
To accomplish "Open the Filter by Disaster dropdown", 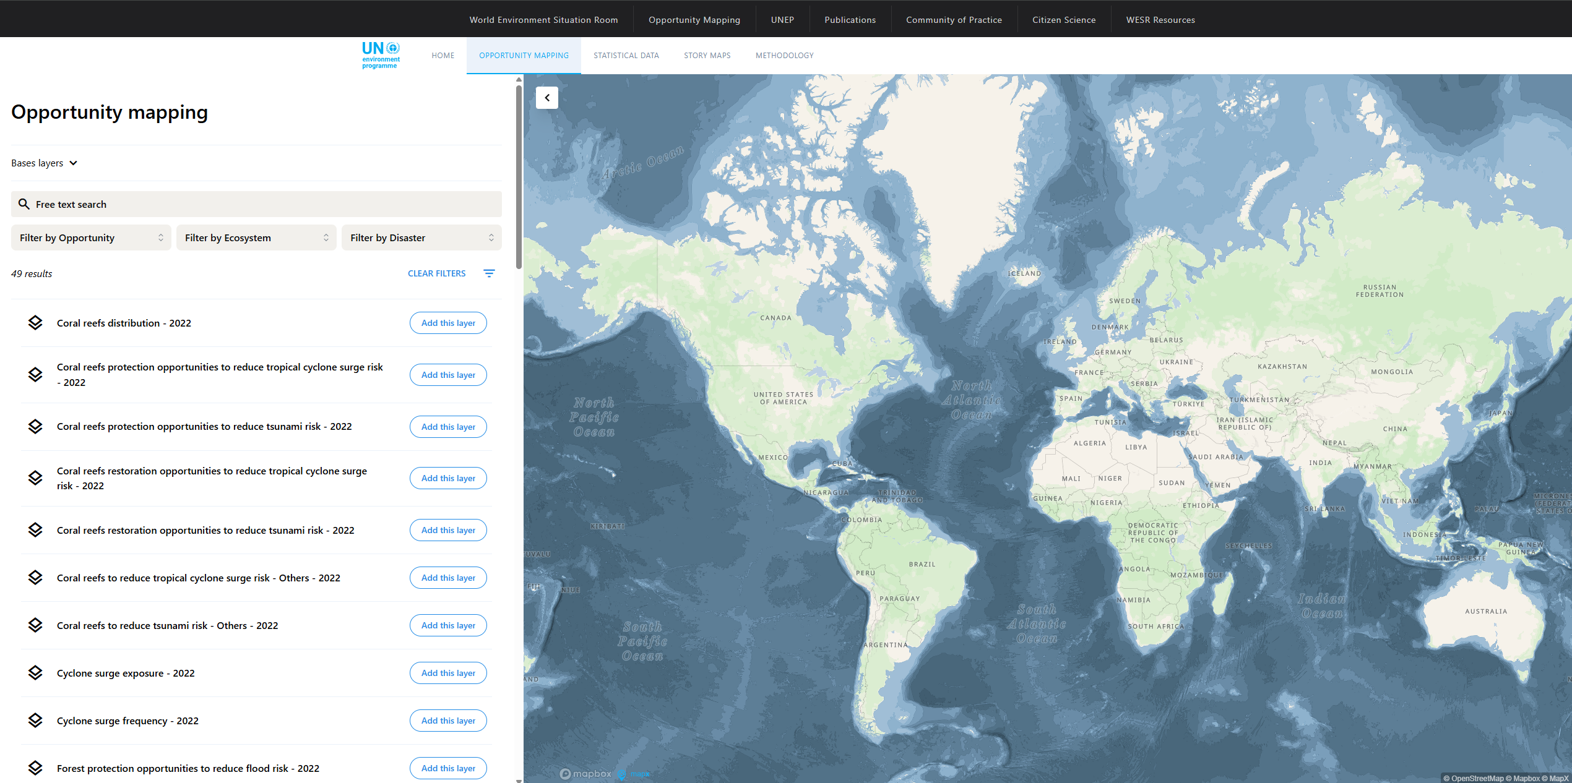I will click(421, 238).
